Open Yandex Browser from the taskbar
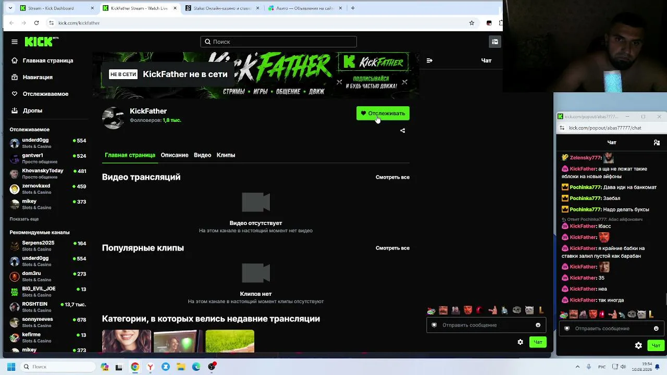Viewport: 667px width, 375px height. tap(150, 367)
